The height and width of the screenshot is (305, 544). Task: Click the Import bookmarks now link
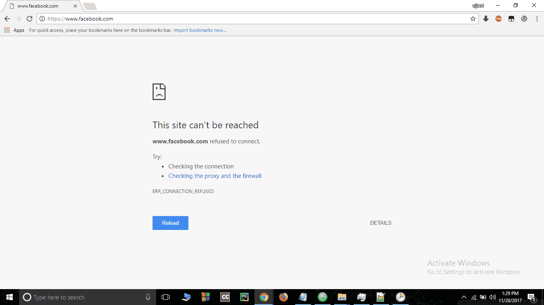pos(200,30)
